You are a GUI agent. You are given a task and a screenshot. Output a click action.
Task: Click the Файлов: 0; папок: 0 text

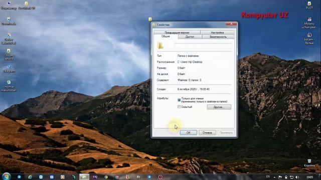(190, 80)
